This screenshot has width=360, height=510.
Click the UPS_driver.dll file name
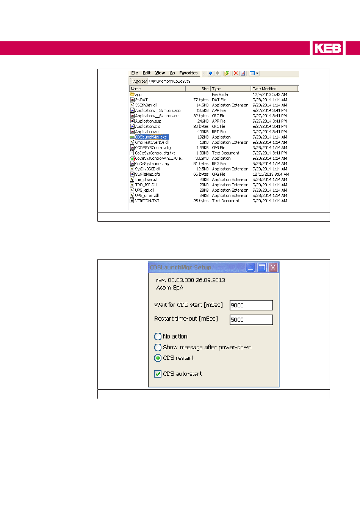(x=147, y=195)
